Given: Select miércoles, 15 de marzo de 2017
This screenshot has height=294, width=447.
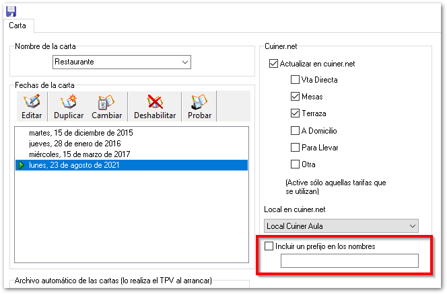Looking at the screenshot, I should [x=131, y=154].
